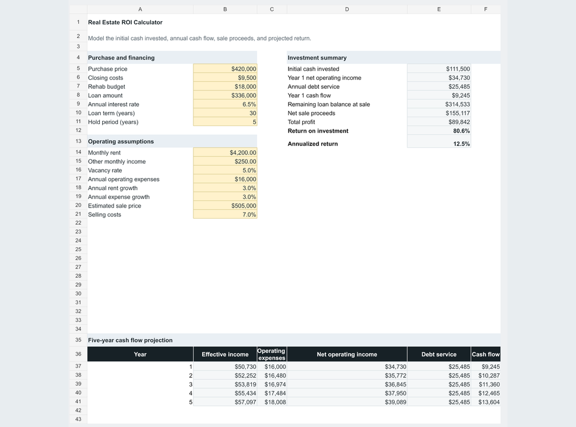Select the Return on investment result cell
The width and height of the screenshot is (576, 427).
[x=439, y=131]
